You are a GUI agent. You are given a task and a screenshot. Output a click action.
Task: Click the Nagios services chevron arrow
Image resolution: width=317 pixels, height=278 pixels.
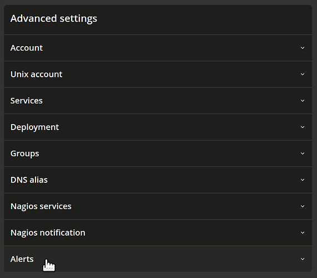click(x=303, y=206)
